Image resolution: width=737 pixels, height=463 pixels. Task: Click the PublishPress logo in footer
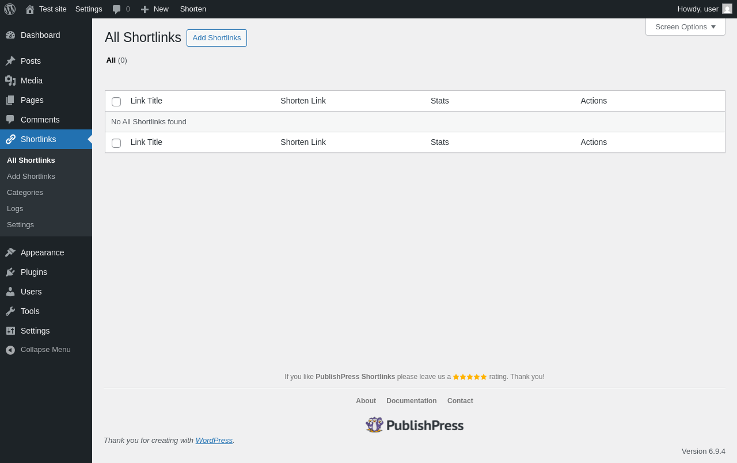[x=415, y=425]
